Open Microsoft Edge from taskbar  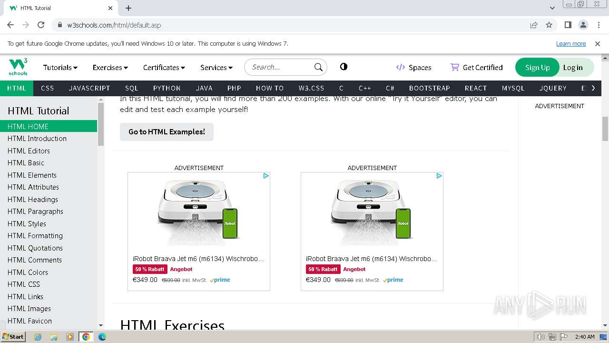tap(102, 337)
